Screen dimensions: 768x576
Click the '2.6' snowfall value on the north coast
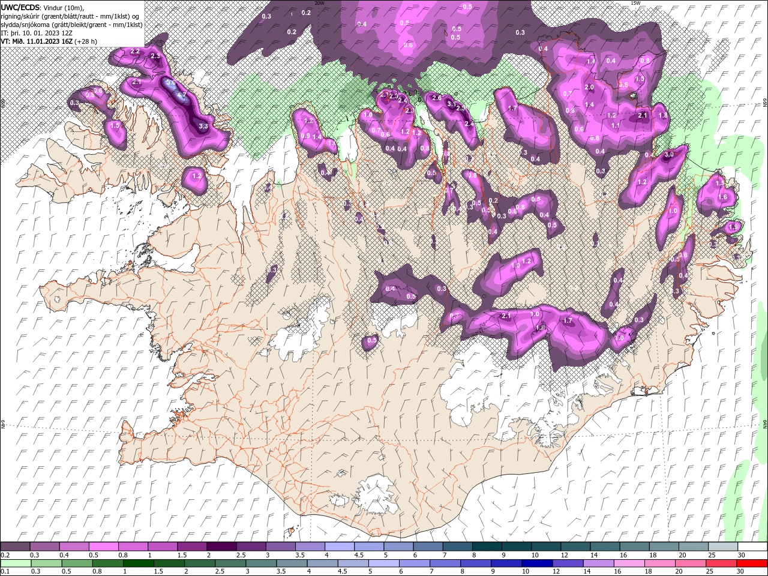(x=437, y=98)
